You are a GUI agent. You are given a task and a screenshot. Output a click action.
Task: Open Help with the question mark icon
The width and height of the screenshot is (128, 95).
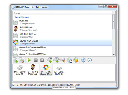(x=90, y=60)
